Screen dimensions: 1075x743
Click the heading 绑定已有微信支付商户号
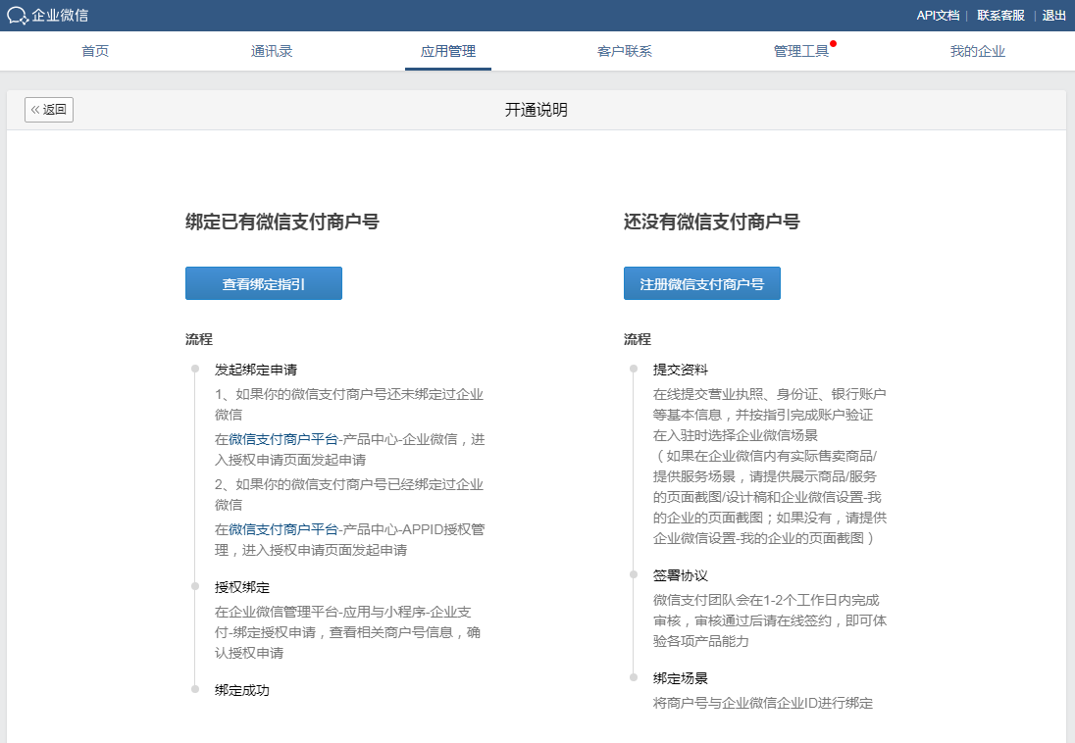282,222
